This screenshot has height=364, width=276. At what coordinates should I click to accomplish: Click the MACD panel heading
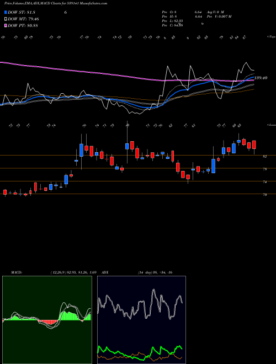[16, 272]
